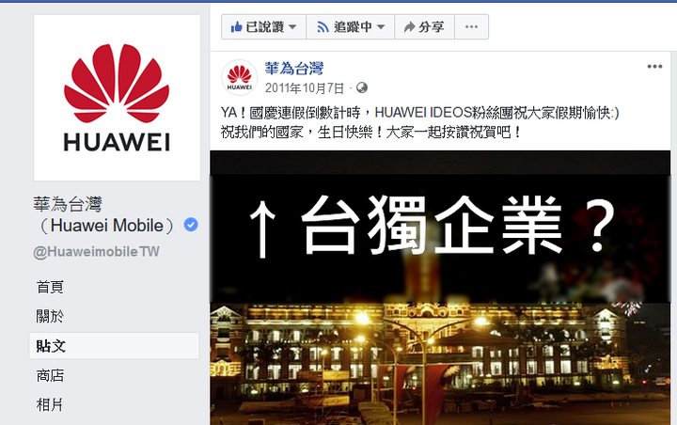Open the 相片 sidebar item
Screen dimensions: 677x425
pos(50,404)
